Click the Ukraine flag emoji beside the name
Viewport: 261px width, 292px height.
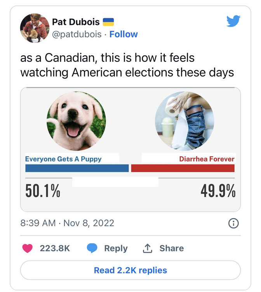(x=108, y=22)
